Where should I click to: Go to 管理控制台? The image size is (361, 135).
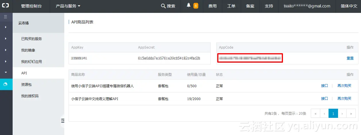click(31, 6)
